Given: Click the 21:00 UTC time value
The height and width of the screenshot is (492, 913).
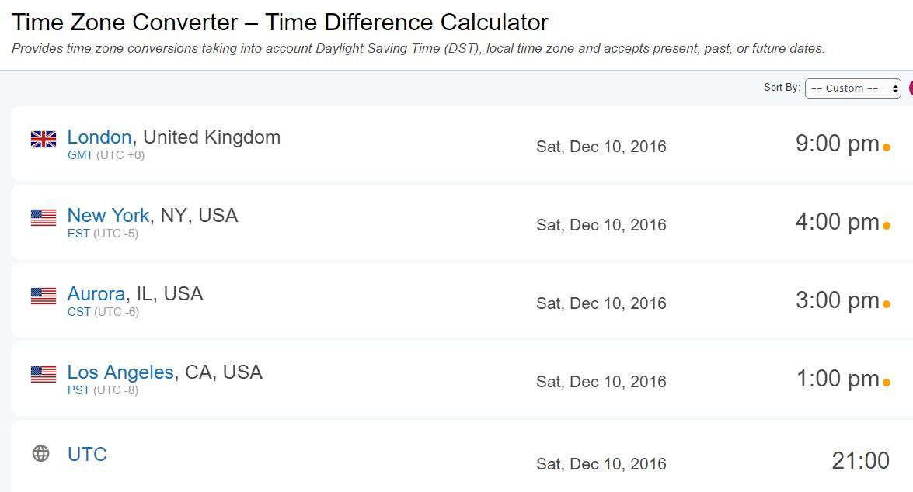Looking at the screenshot, I should [860, 461].
